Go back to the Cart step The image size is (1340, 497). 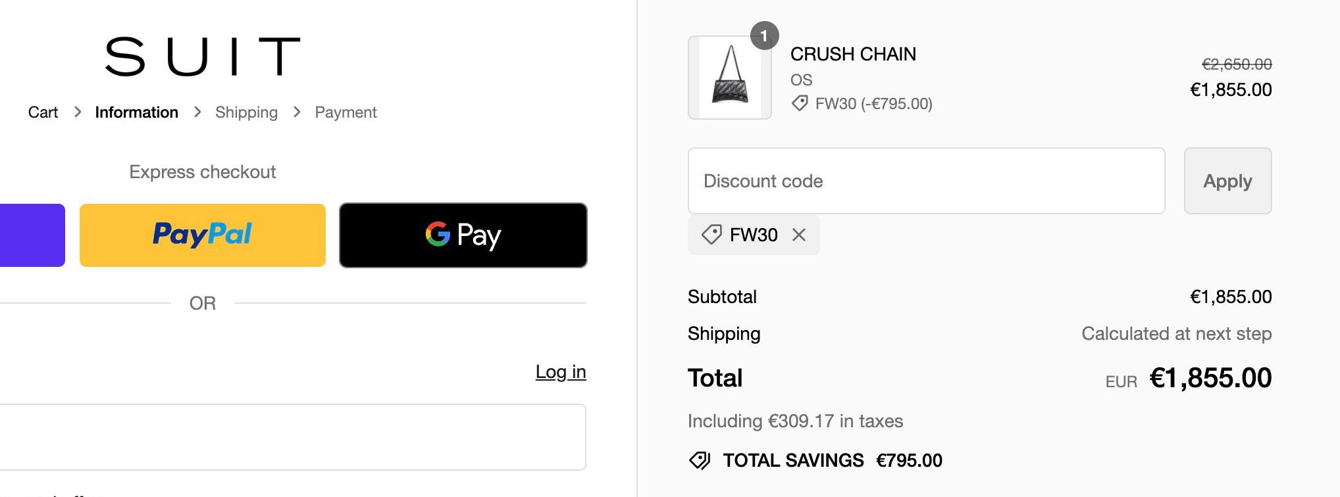point(43,112)
